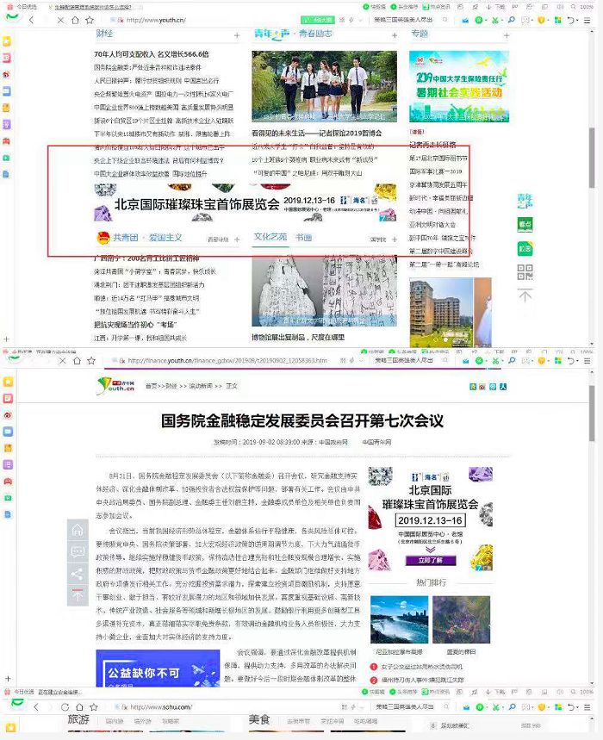Open comments via the article's floating speech-bubble icon
Viewport: 603px width, 740px height.
coord(78,551)
